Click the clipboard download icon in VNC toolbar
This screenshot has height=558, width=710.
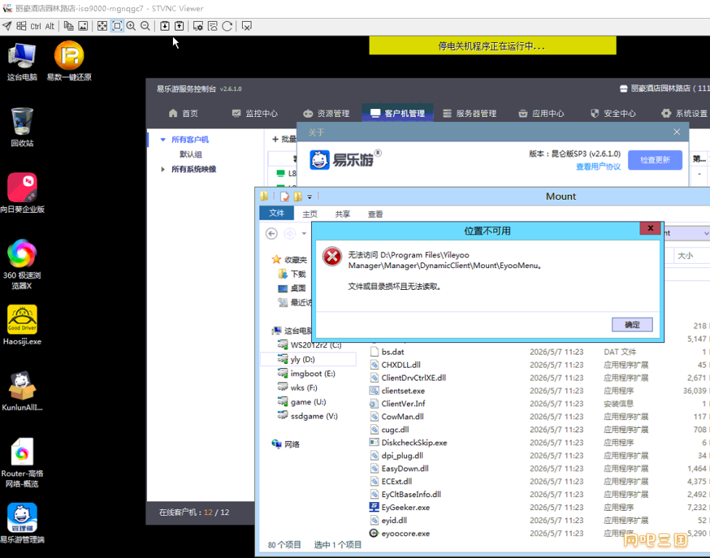click(165, 26)
